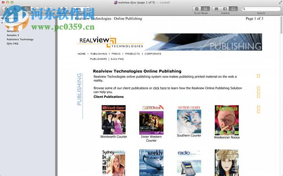
Task: Click HOME in the page navigation
Action: [x=82, y=54]
